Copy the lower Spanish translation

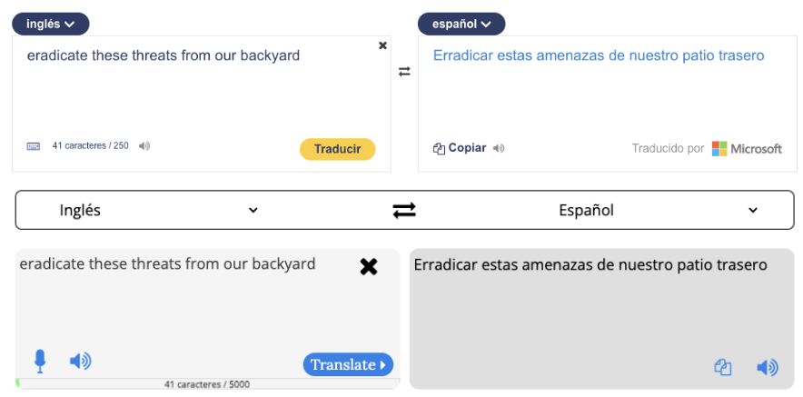pos(723,367)
